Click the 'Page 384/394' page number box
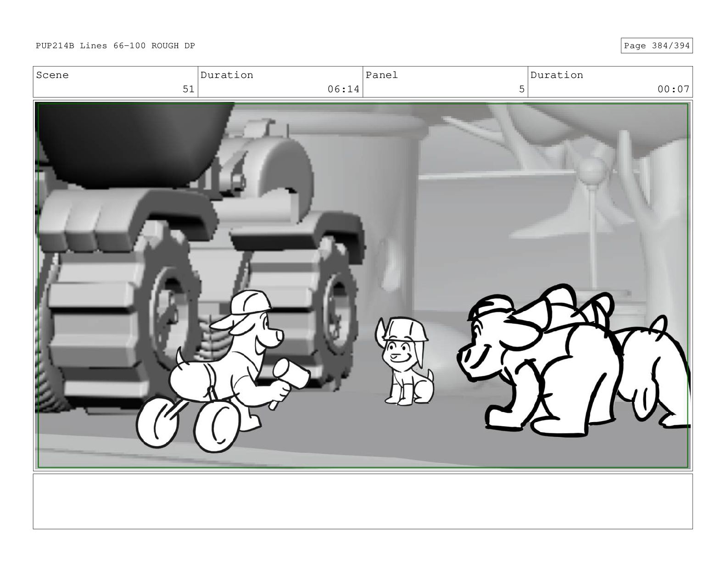The height and width of the screenshot is (562, 726). pos(656,46)
